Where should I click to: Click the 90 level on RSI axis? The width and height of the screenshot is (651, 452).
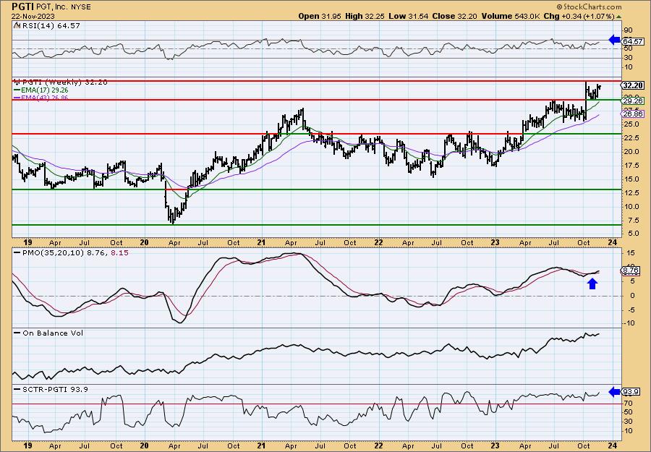[628, 30]
